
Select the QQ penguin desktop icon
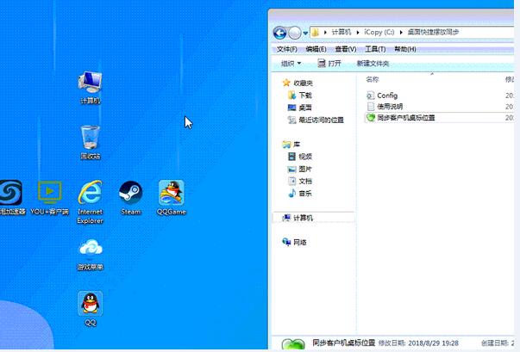[x=91, y=309]
